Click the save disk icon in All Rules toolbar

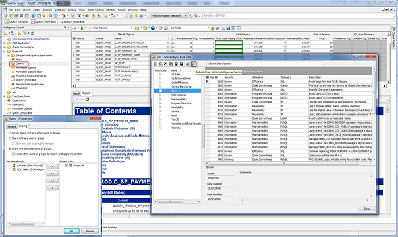point(228,28)
